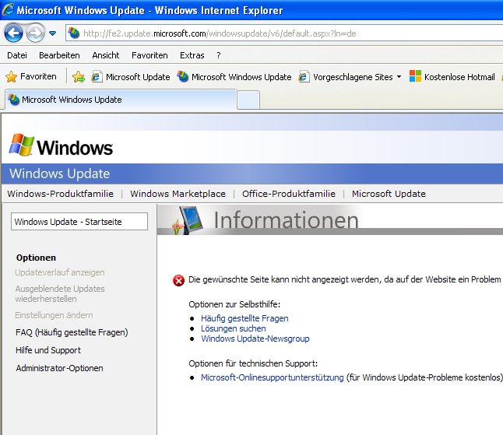Select the Microsoft Windows Update tab

tap(121, 100)
